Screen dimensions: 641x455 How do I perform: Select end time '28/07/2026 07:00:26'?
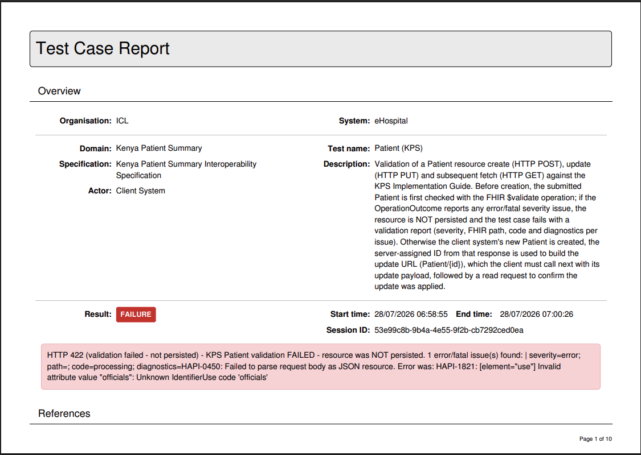click(x=536, y=314)
